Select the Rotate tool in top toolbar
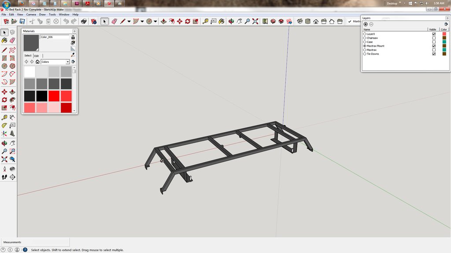This screenshot has width=451, height=253. (x=188, y=21)
